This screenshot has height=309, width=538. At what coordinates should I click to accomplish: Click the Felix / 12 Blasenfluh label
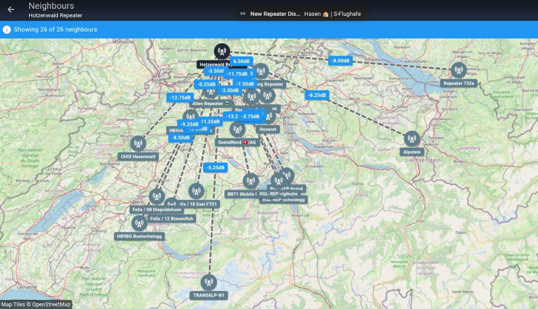point(170,219)
